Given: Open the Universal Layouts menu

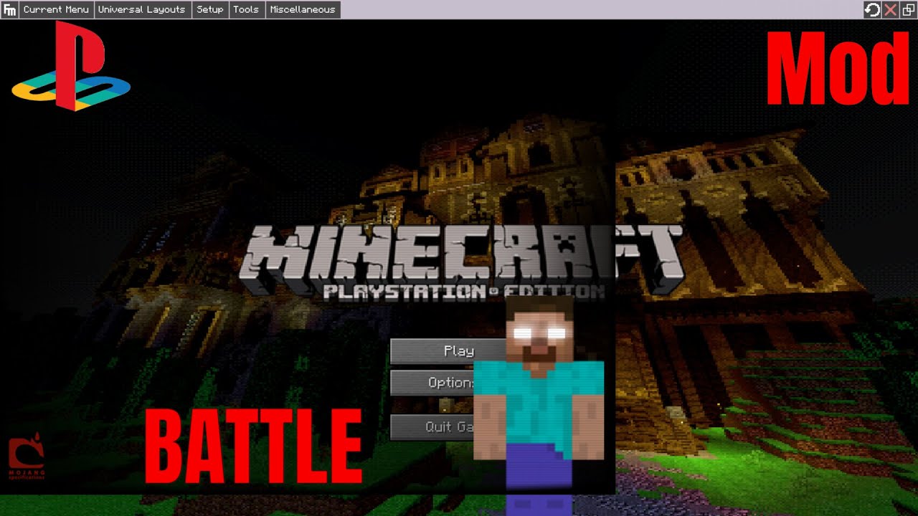Looking at the screenshot, I should [x=141, y=9].
